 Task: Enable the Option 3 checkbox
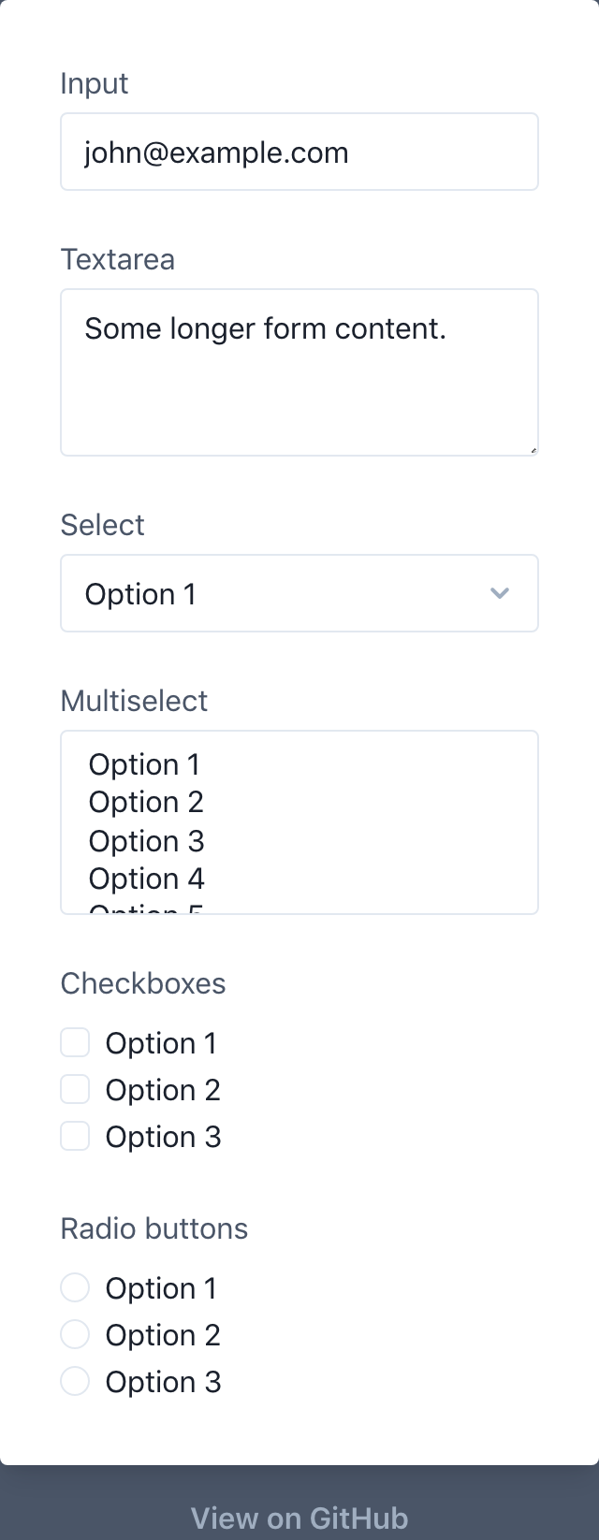(x=75, y=1136)
